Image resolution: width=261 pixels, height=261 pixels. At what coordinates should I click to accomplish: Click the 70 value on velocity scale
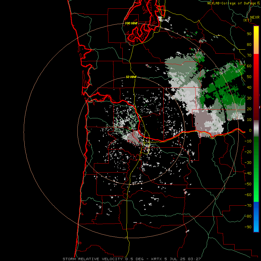249,55
